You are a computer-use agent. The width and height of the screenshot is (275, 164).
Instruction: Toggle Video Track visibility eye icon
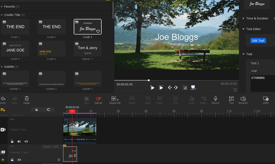(x=26, y=141)
